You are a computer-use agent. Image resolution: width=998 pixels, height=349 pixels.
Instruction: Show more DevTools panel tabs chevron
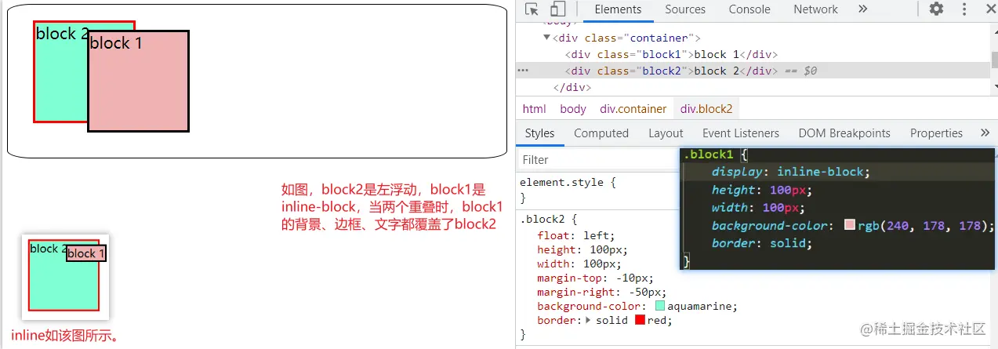tap(863, 9)
